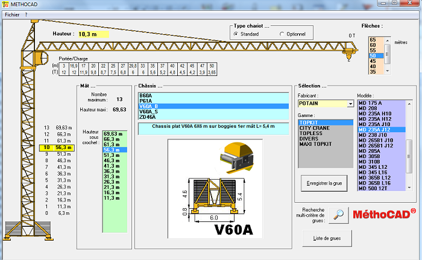
Task: Select the Standard chariot radio button
Action: tap(236, 34)
